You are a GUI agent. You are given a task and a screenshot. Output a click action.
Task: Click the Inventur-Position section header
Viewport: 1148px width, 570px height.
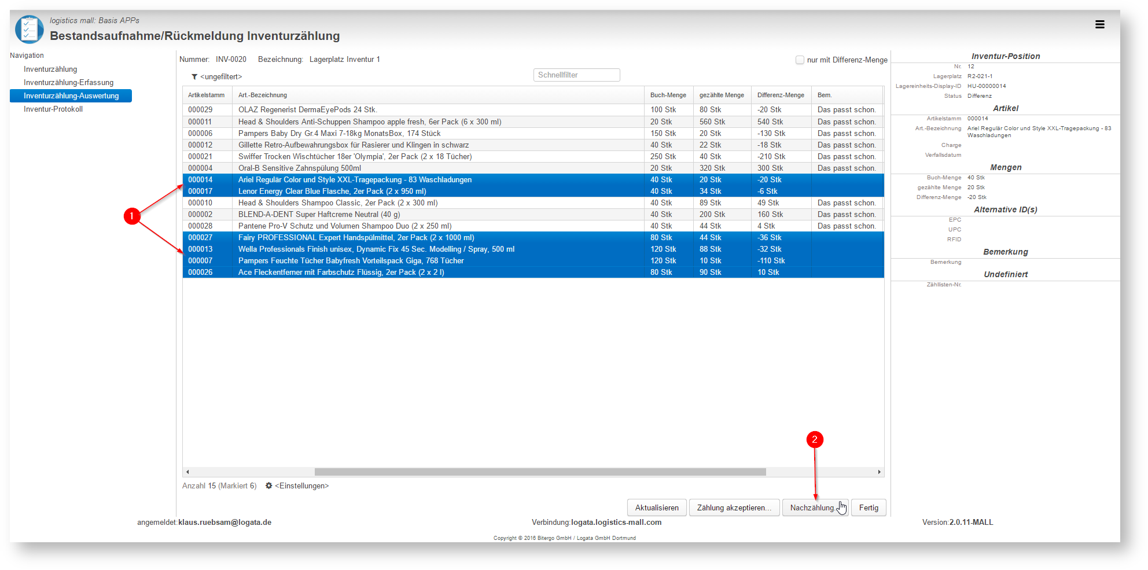1006,56
